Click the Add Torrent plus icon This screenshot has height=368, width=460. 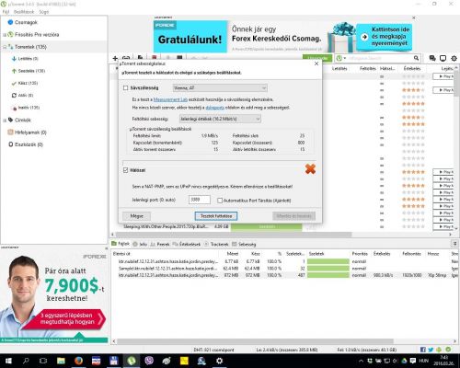click(x=115, y=58)
